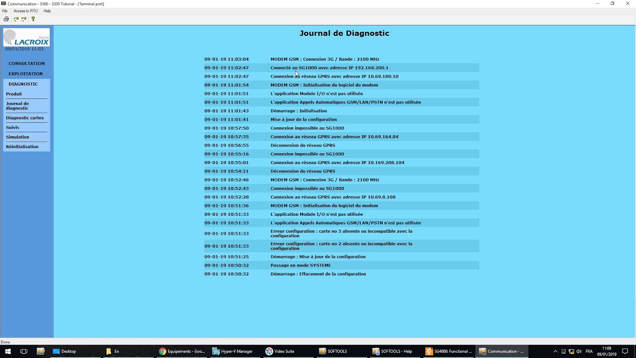636x358 pixels.
Task: Open the taskbar clock showing 11:09
Action: point(607,351)
